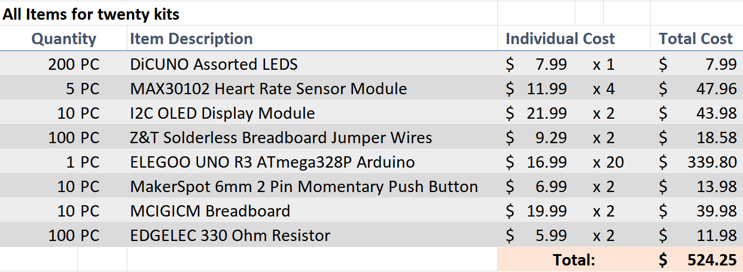The width and height of the screenshot is (743, 272).
Task: Select the "x 20" multiplier cell
Action: (608, 162)
